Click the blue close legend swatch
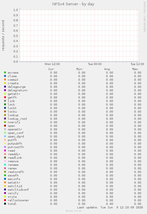 [5, 76]
